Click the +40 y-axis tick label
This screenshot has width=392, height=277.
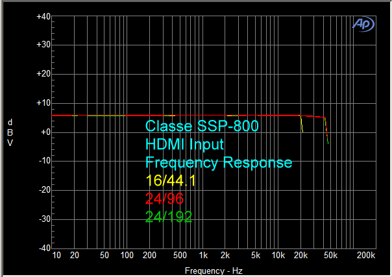click(x=43, y=16)
